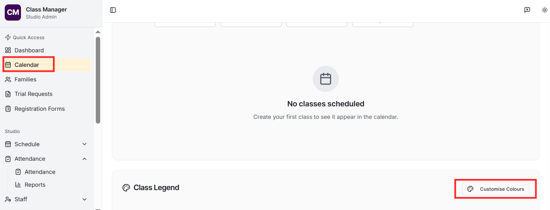Click the Reports bar chart icon

coord(18,185)
